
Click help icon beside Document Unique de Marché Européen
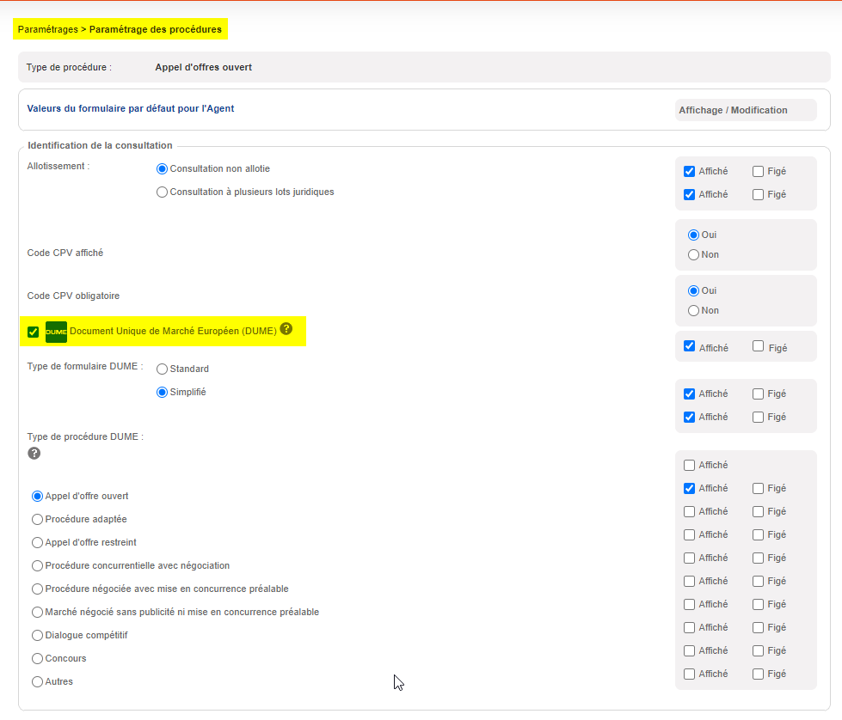(x=286, y=329)
